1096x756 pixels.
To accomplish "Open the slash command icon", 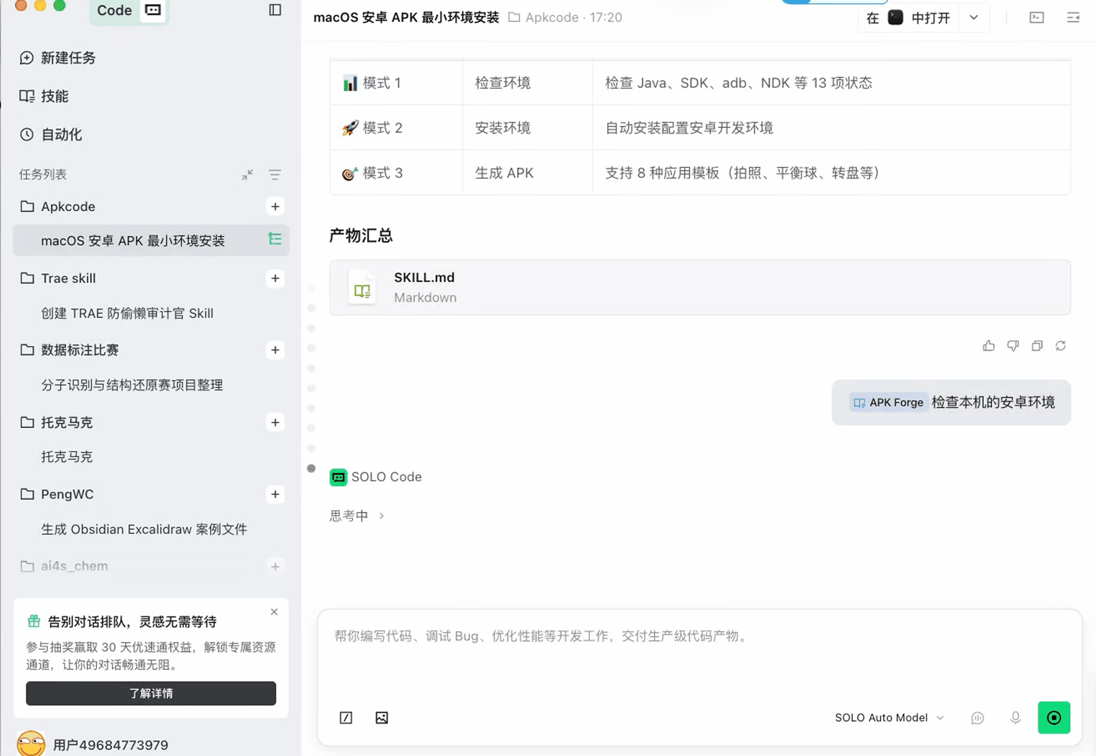I will [x=346, y=718].
